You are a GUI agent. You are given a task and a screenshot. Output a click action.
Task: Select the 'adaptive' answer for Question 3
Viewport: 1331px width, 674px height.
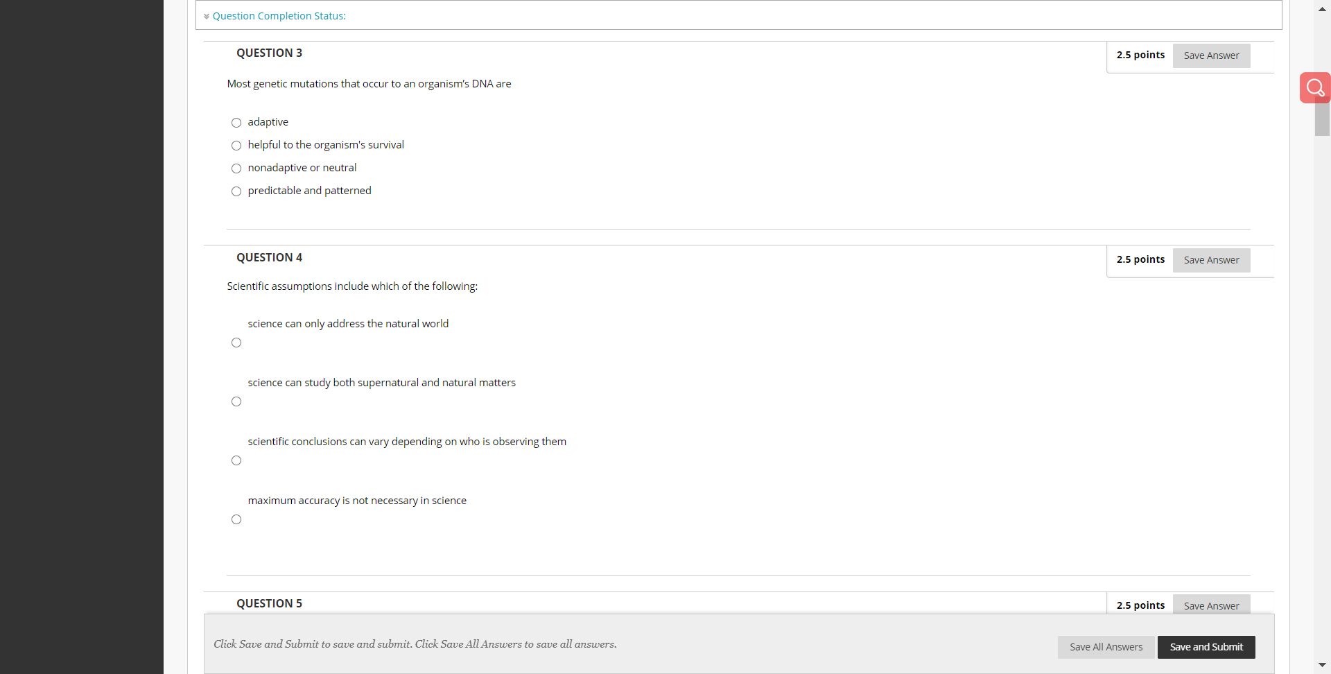pos(236,123)
